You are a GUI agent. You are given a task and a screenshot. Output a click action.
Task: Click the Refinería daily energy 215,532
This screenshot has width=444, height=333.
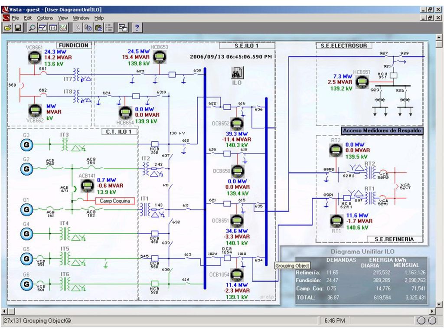click(382, 272)
